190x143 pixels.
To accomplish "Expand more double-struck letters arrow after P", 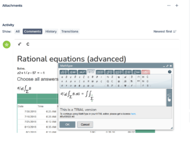I will (115, 86).
